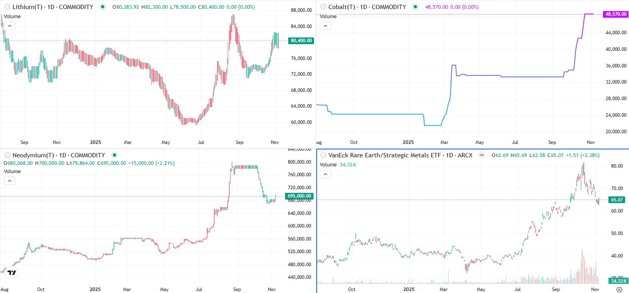The height and width of the screenshot is (293, 629).
Task: Click the Cobalt symbol logo icon
Action: (323, 7)
